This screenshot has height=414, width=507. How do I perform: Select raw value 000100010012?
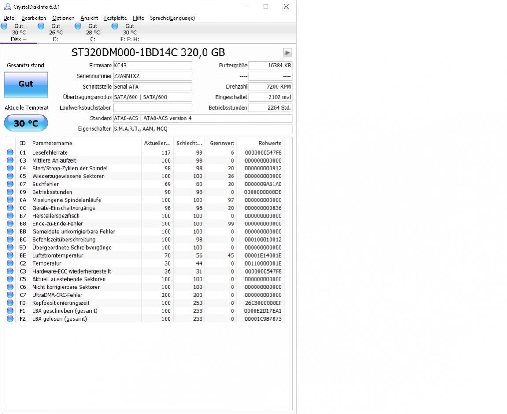(263, 240)
